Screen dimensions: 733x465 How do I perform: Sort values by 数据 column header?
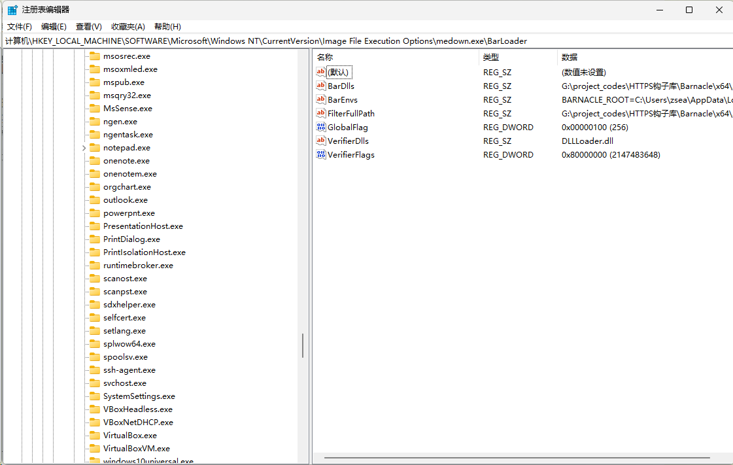tap(645, 58)
